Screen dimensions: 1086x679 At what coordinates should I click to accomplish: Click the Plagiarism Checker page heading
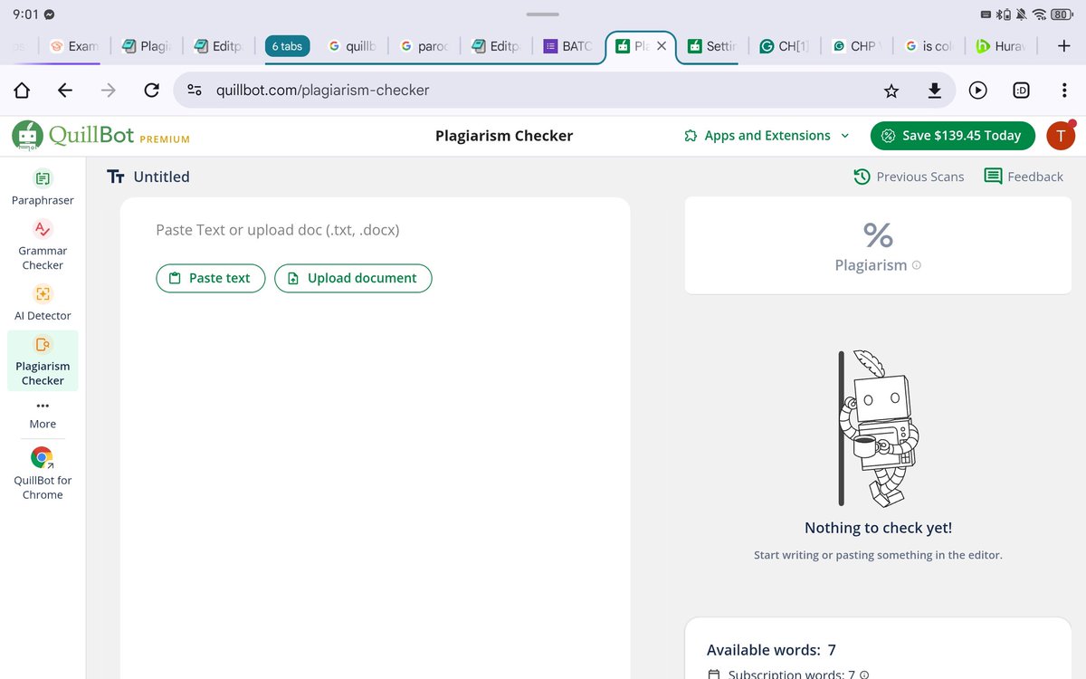point(504,136)
